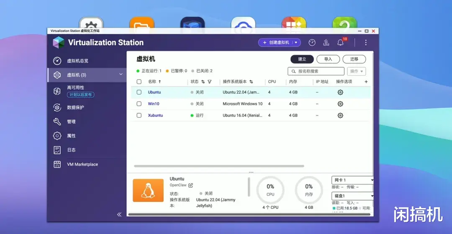Check the Ubuntu row checkbox
The width and height of the screenshot is (452, 234).
tap(139, 92)
